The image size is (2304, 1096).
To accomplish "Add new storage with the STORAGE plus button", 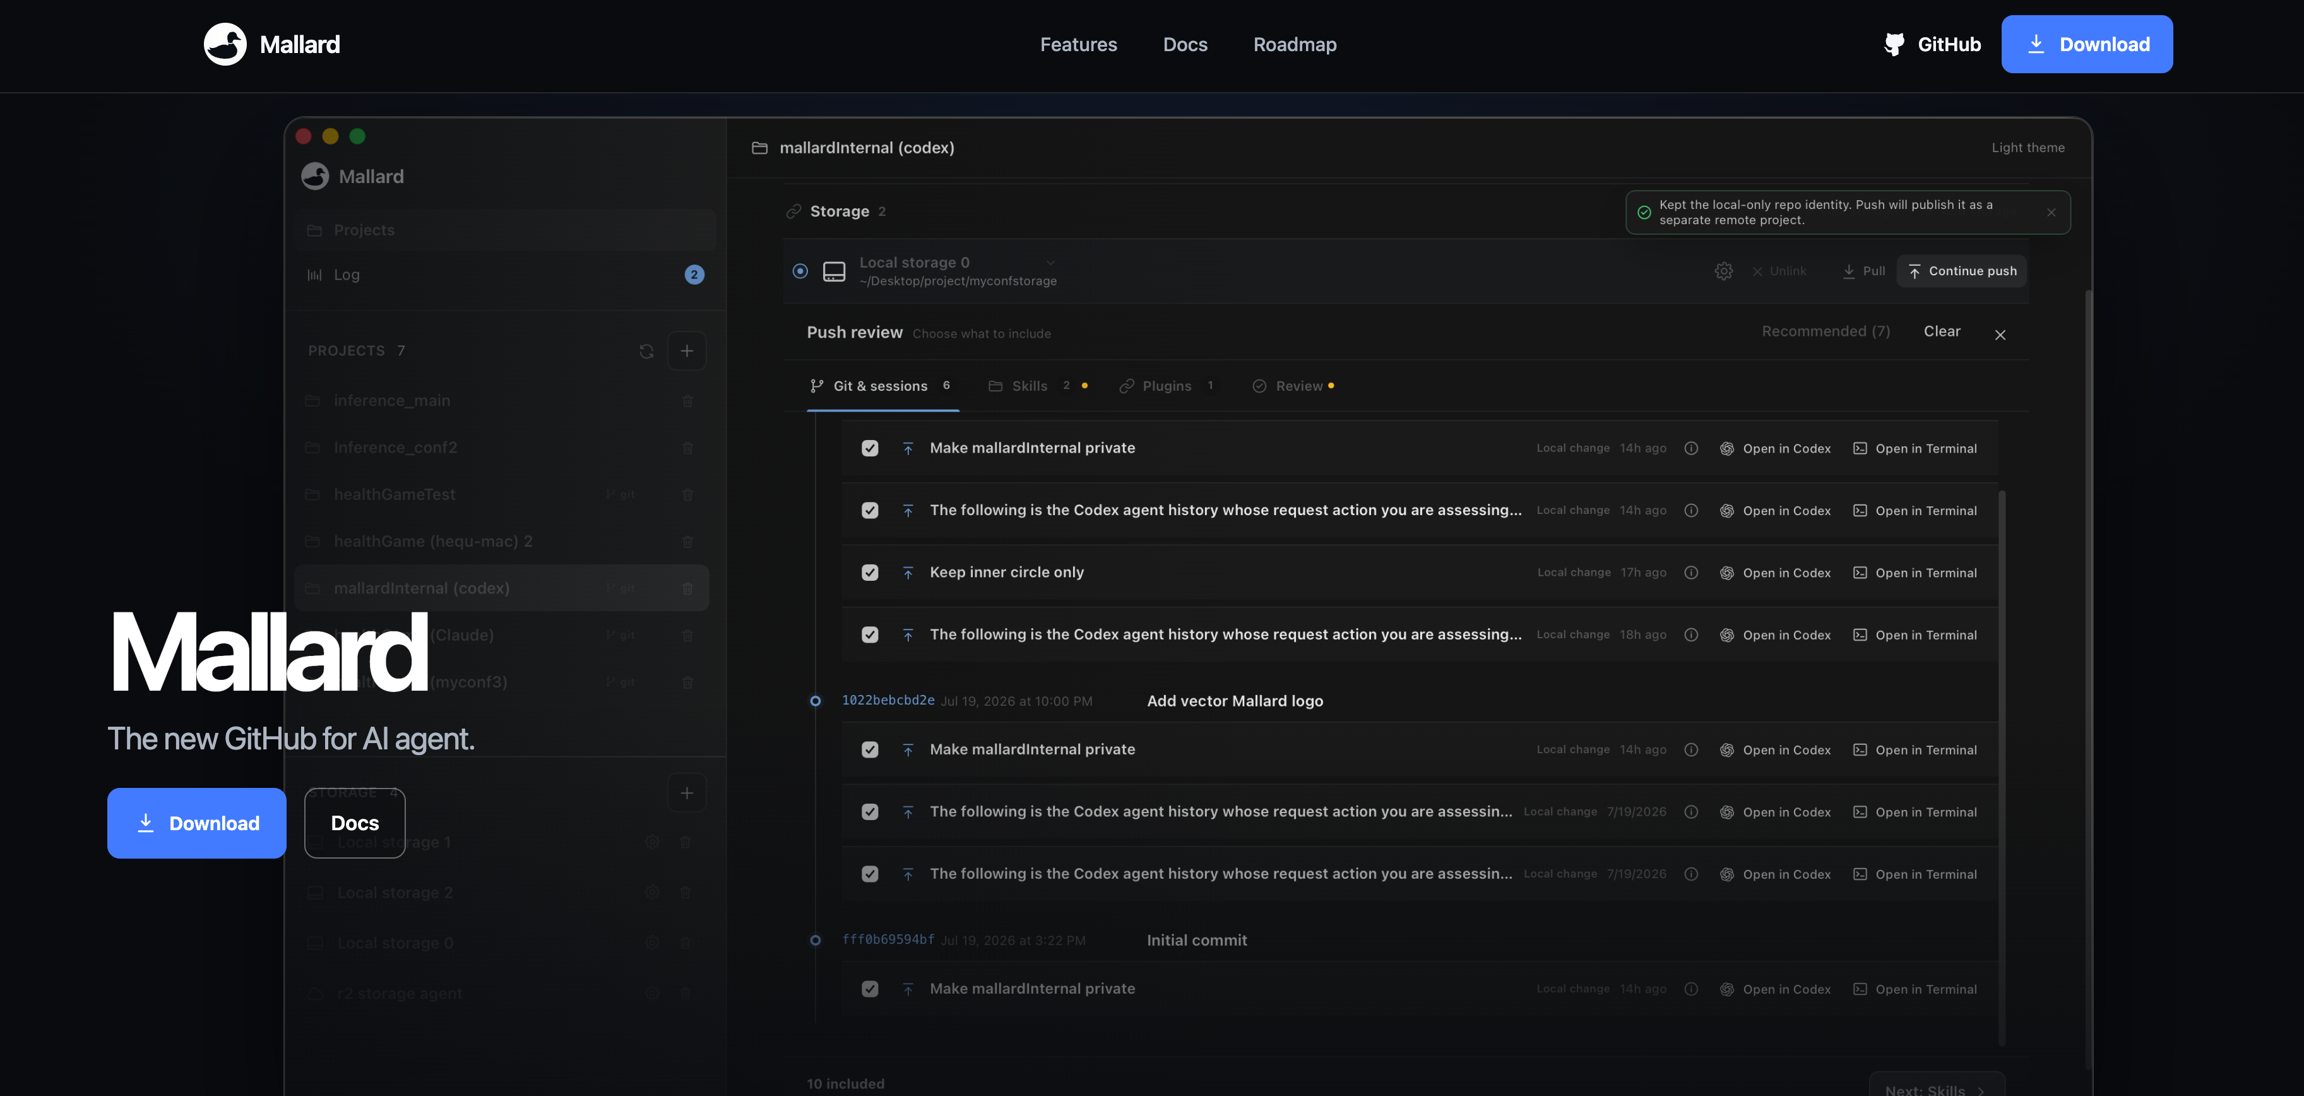I will 687,793.
